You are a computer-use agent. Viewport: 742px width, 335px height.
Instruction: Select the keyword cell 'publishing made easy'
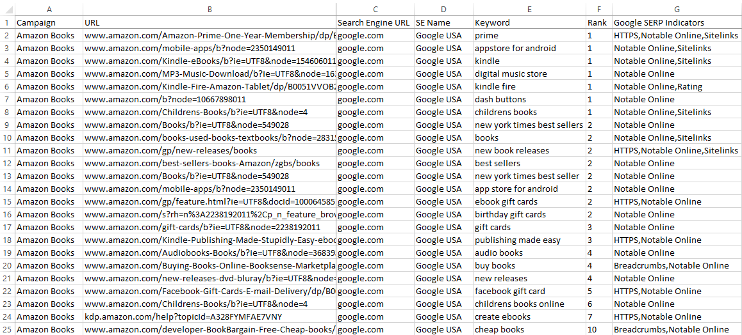[529, 240]
